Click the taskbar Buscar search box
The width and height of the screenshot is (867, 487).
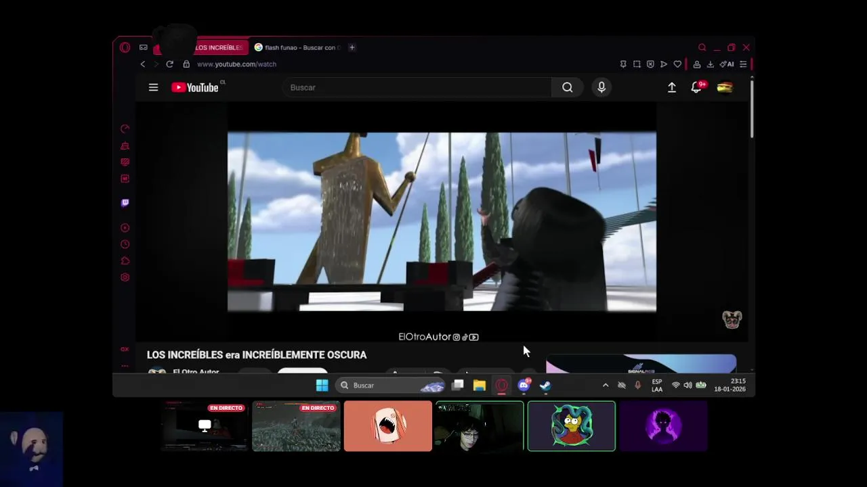[391, 385]
